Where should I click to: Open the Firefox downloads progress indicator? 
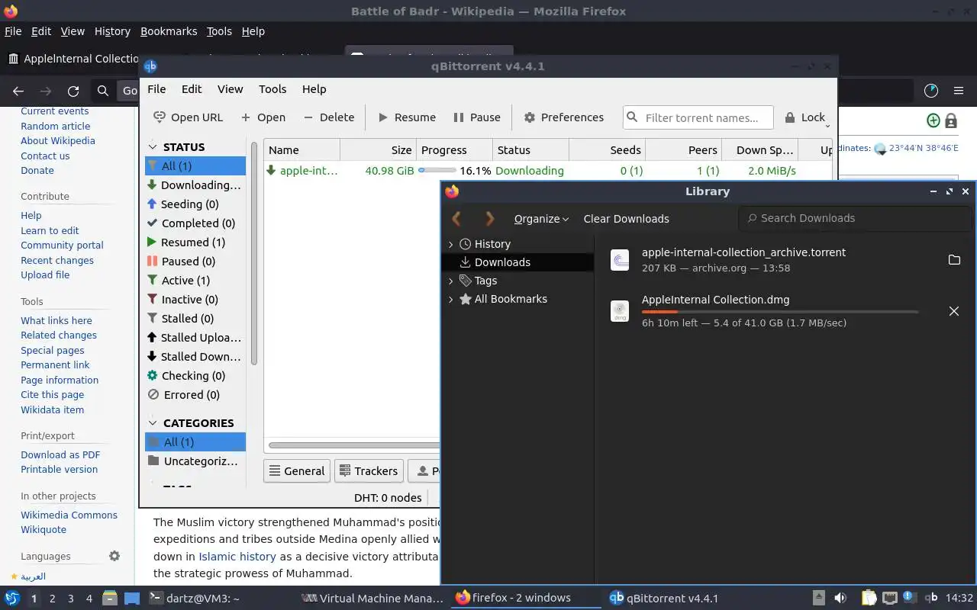coord(930,91)
